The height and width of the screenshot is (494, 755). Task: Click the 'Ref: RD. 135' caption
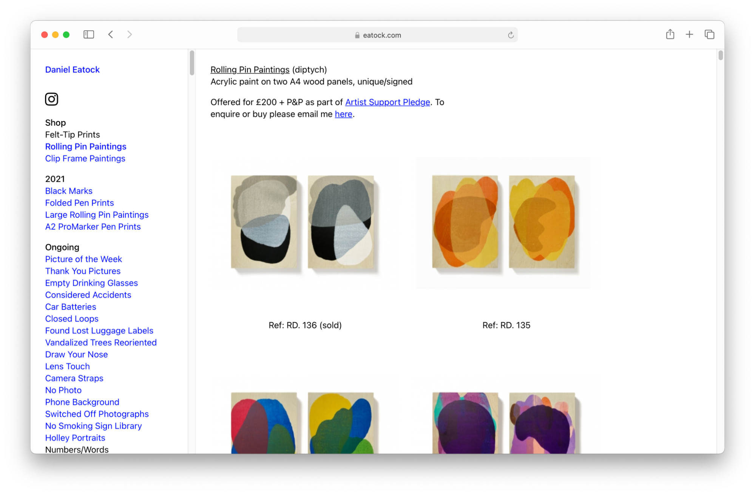tap(506, 325)
